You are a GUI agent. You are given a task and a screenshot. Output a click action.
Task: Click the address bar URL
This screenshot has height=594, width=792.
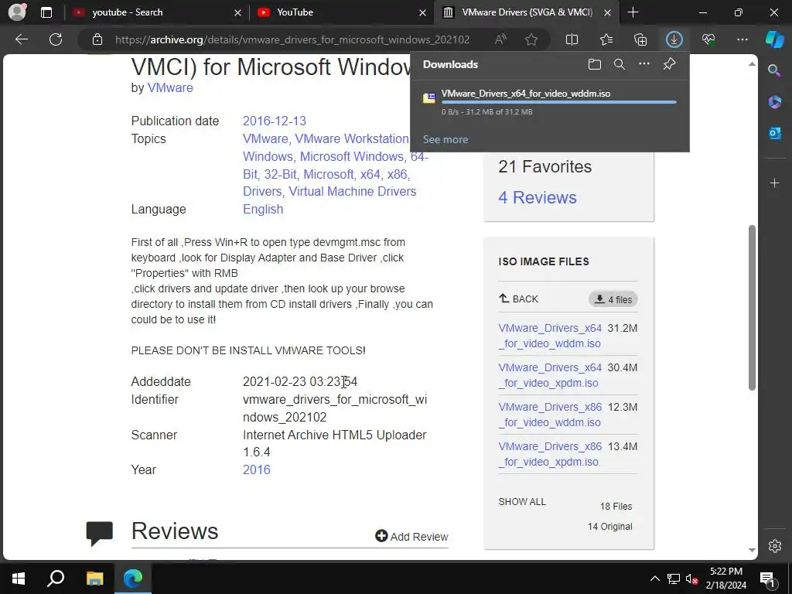point(292,39)
